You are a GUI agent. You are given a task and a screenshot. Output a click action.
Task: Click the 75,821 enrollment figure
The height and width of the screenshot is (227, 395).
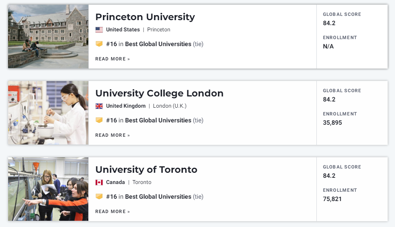(x=332, y=199)
